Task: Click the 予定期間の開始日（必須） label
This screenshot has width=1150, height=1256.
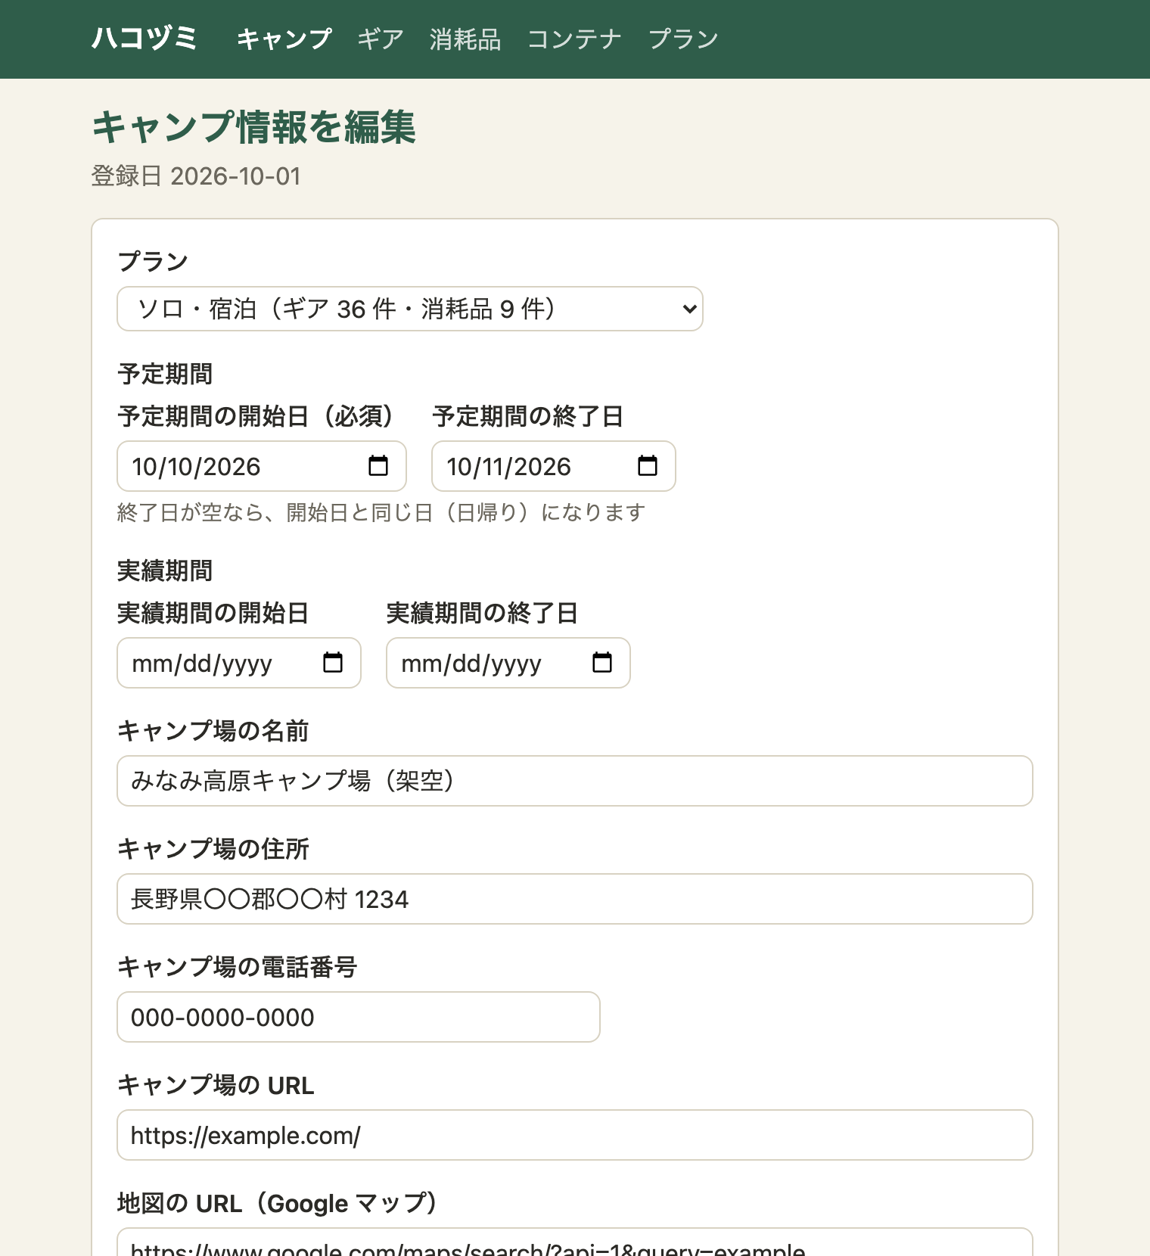Action: pyautogui.click(x=256, y=416)
